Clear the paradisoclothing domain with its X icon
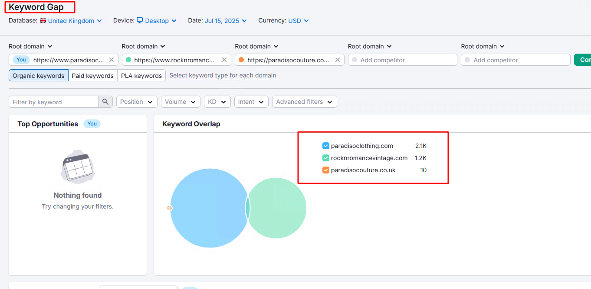The image size is (591, 289). pos(112,60)
